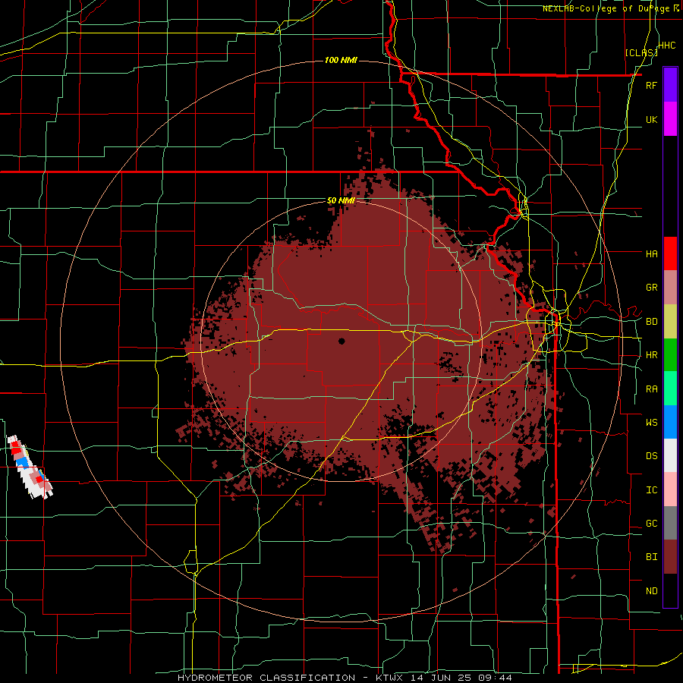Screen dimensions: 683x683
Task: Click the ND legend label
Action: [x=651, y=591]
